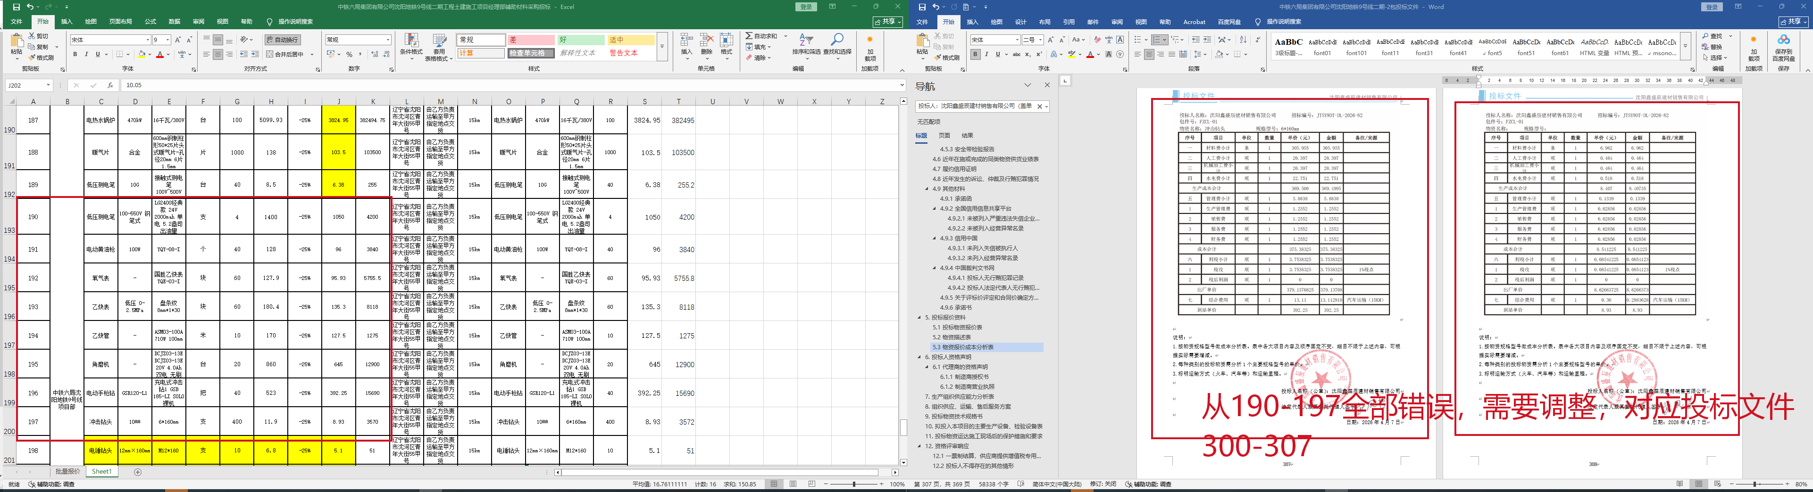Screen dimensions: 1813x492
Task: Undo the last action in Excel
Action: (30, 6)
